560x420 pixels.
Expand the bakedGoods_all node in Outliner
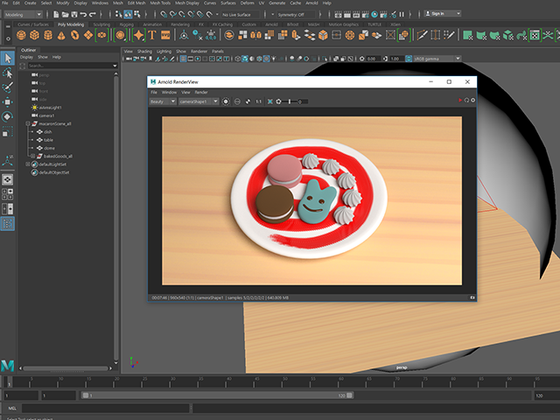pos(33,156)
